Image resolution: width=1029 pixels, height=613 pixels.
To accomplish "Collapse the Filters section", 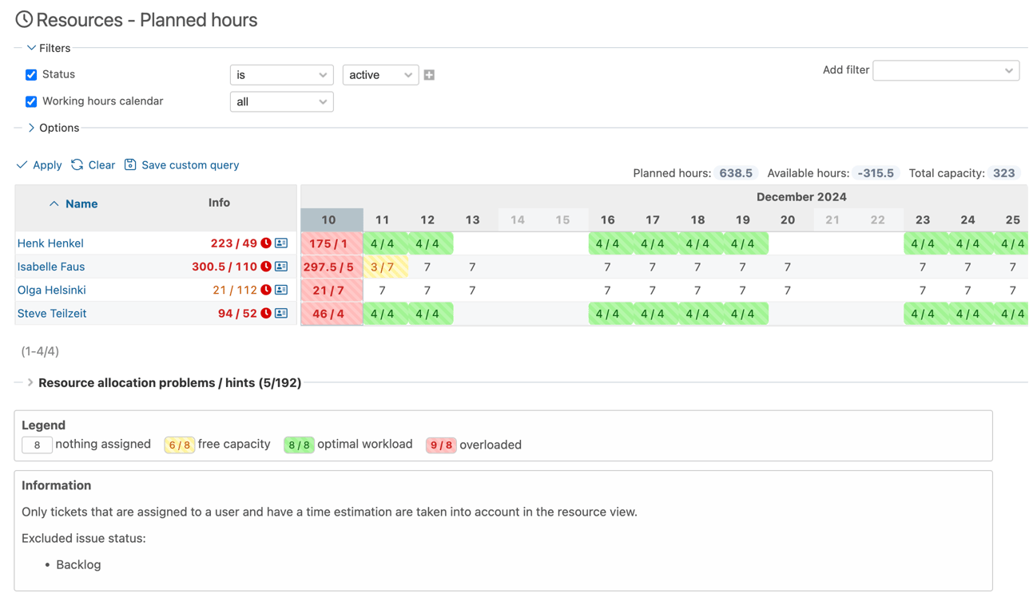I will 30,48.
